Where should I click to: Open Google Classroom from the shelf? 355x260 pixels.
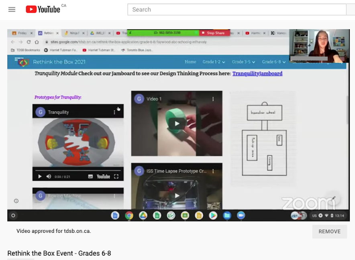[185, 215]
